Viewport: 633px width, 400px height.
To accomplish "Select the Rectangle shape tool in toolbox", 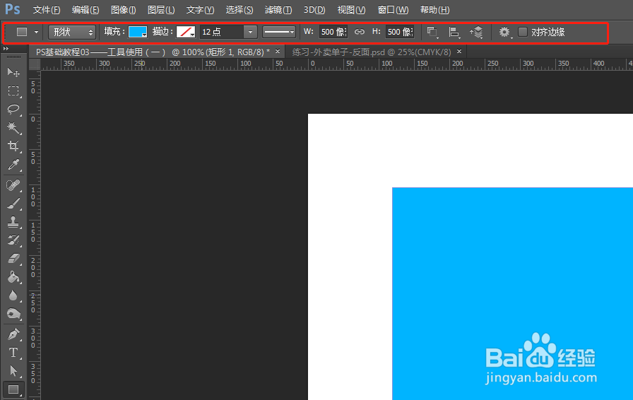I will [x=13, y=389].
